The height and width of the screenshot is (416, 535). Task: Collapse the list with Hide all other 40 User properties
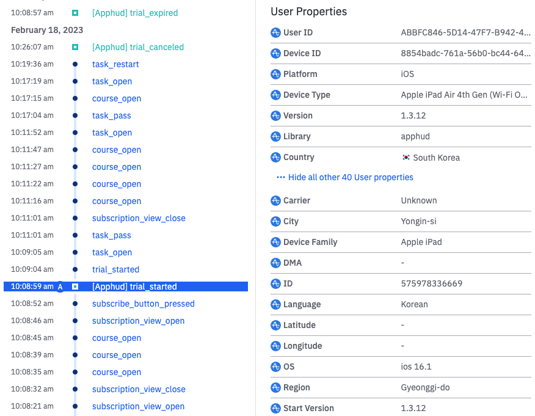pos(345,177)
